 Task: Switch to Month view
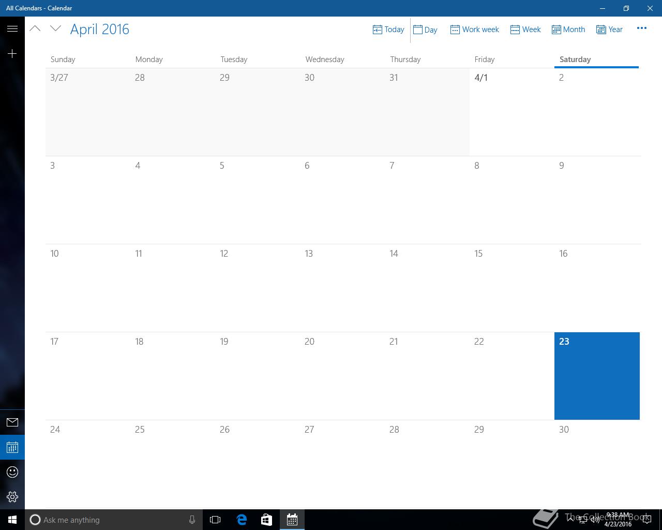pyautogui.click(x=568, y=30)
